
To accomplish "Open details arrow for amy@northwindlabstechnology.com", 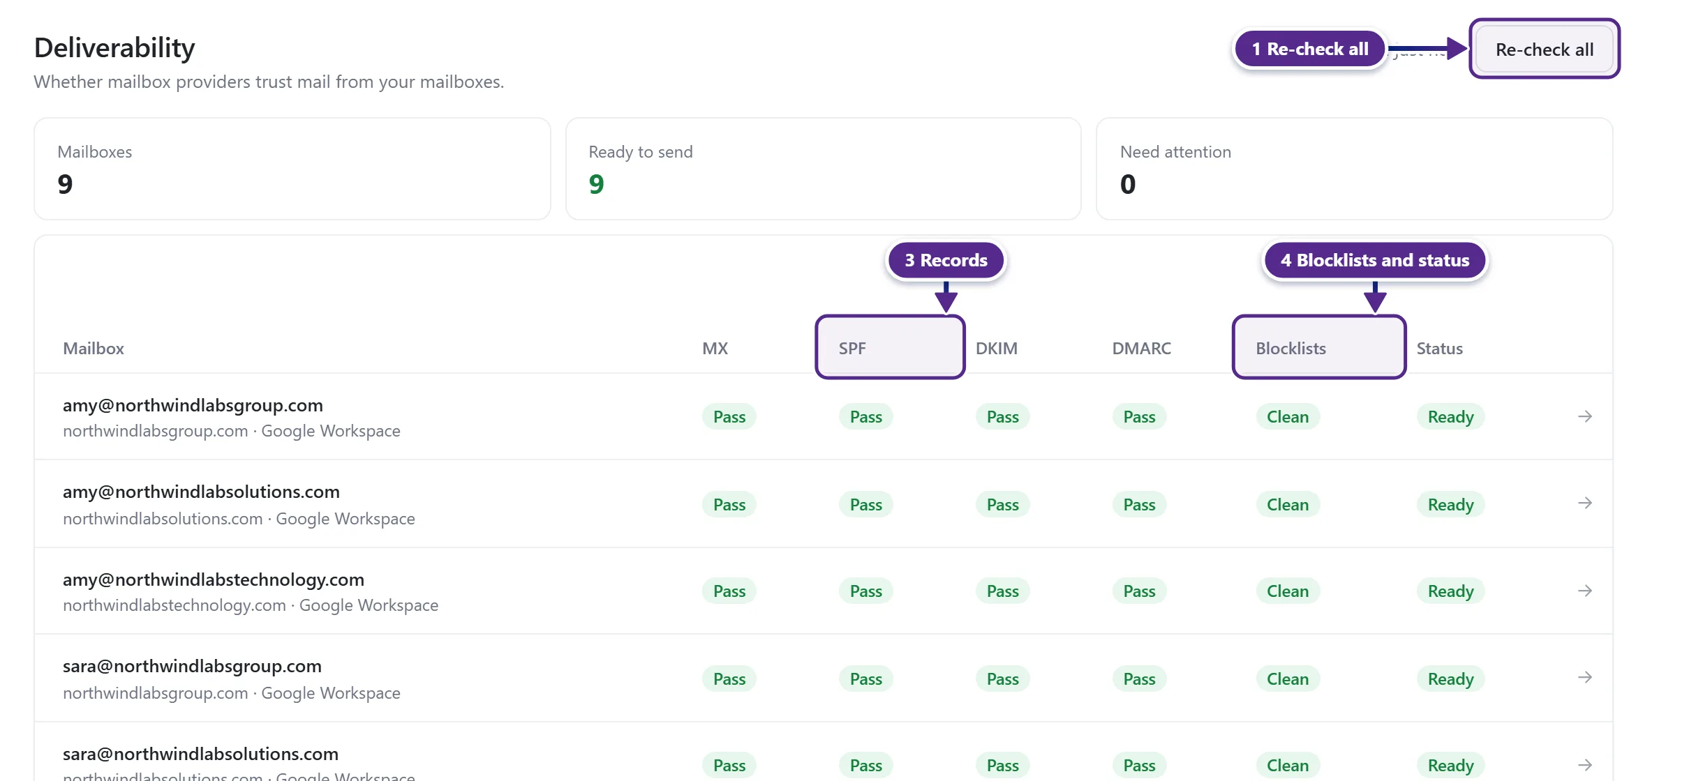I will (x=1584, y=591).
